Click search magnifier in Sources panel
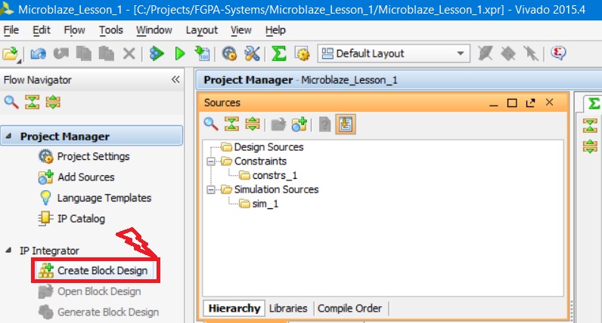The width and height of the screenshot is (602, 323). [211, 124]
